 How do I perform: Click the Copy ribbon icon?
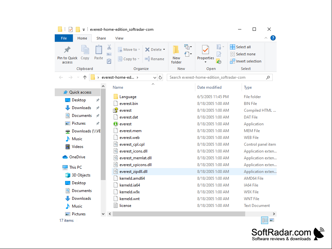[x=85, y=50]
